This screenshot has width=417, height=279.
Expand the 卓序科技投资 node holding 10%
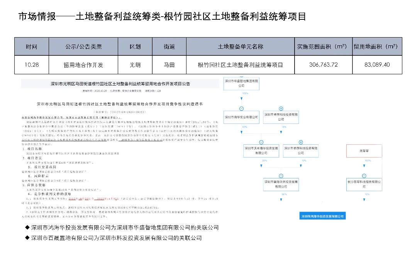301,142
